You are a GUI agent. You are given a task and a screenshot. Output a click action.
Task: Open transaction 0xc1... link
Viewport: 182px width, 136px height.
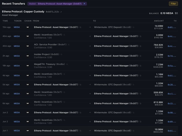(172, 94)
